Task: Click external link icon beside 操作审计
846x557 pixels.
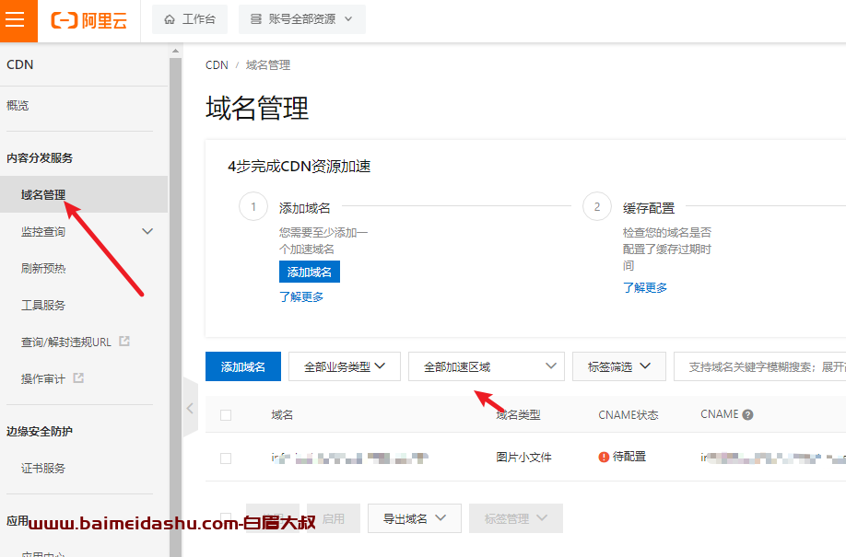Action: (78, 377)
